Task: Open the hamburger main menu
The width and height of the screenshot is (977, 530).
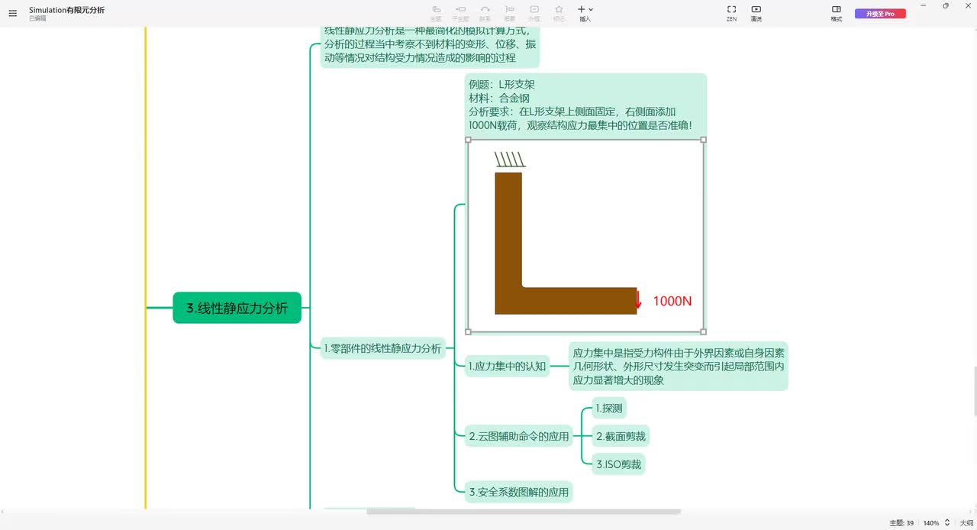Action: [12, 13]
